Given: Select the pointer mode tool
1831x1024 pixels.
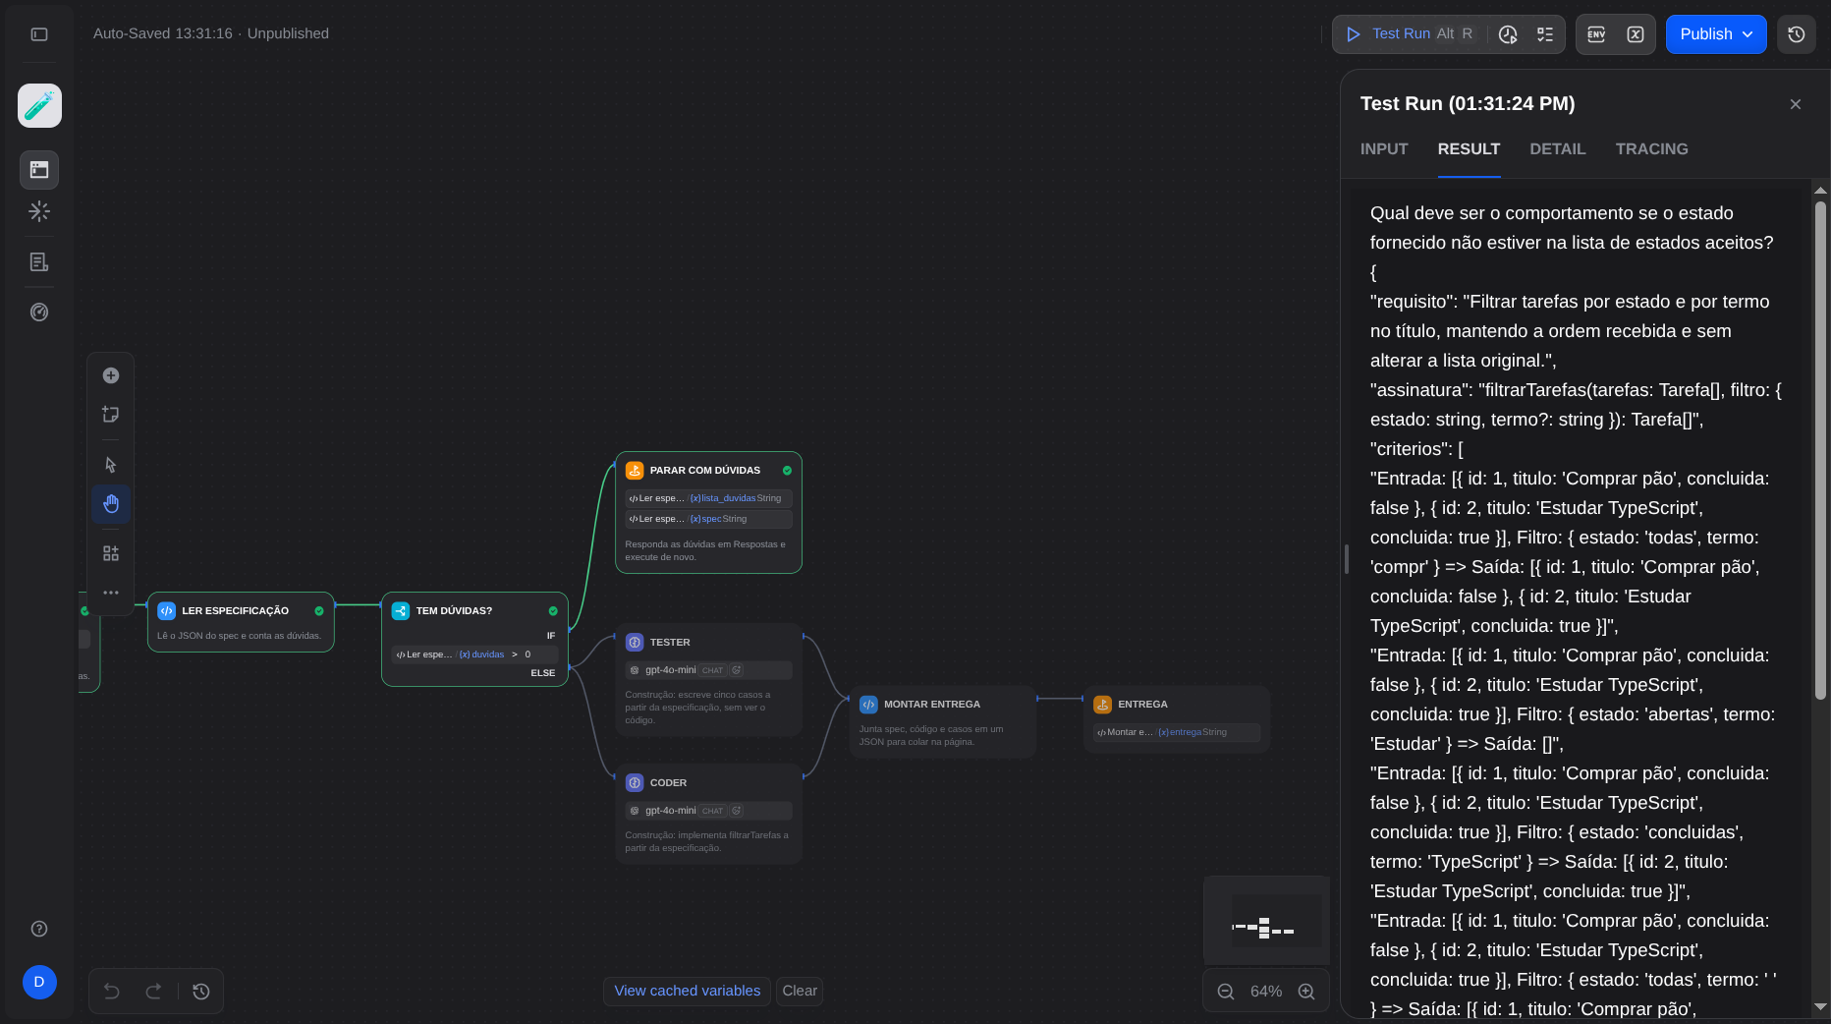Looking at the screenshot, I should (111, 465).
